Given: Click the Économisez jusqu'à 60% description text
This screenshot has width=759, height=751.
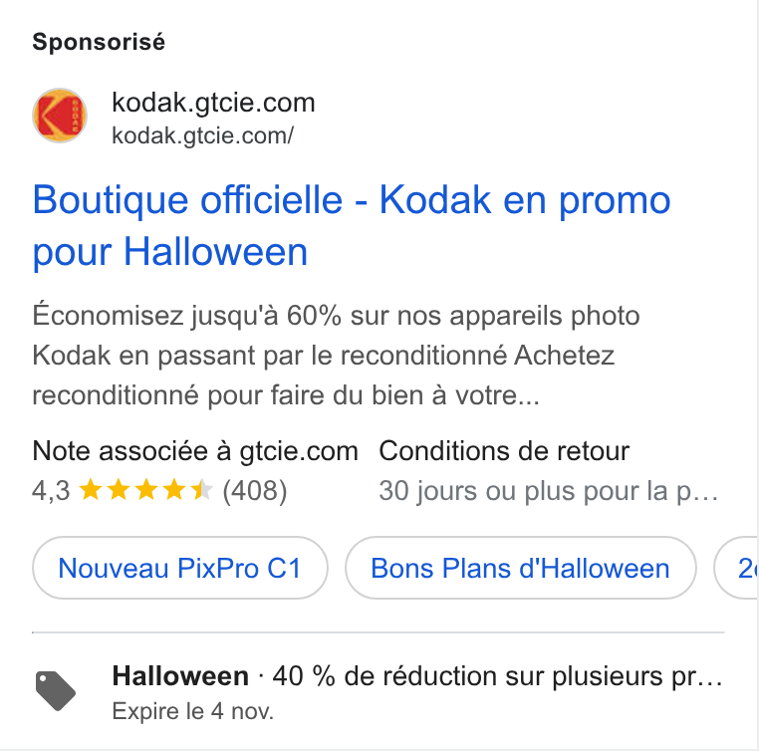Looking at the screenshot, I should click(x=336, y=356).
